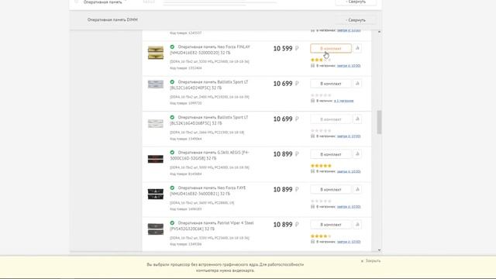Open store availability link for Neo Forza FINLAY
Viewport: 496px width, 279px height.
click(349, 66)
